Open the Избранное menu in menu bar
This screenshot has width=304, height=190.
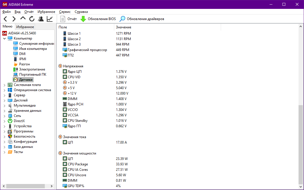[x=46, y=12]
